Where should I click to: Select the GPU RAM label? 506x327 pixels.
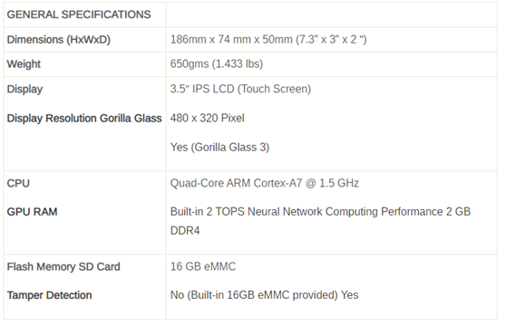tap(32, 212)
